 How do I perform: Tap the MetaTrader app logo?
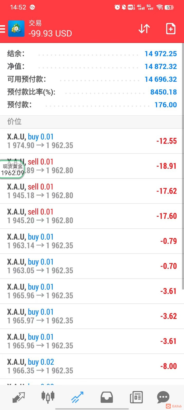(x=16, y=29)
